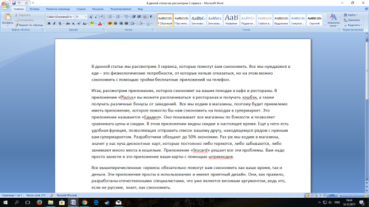Open Font group dialog launcher
This screenshot has height=207, width=369.
tap(104, 30)
